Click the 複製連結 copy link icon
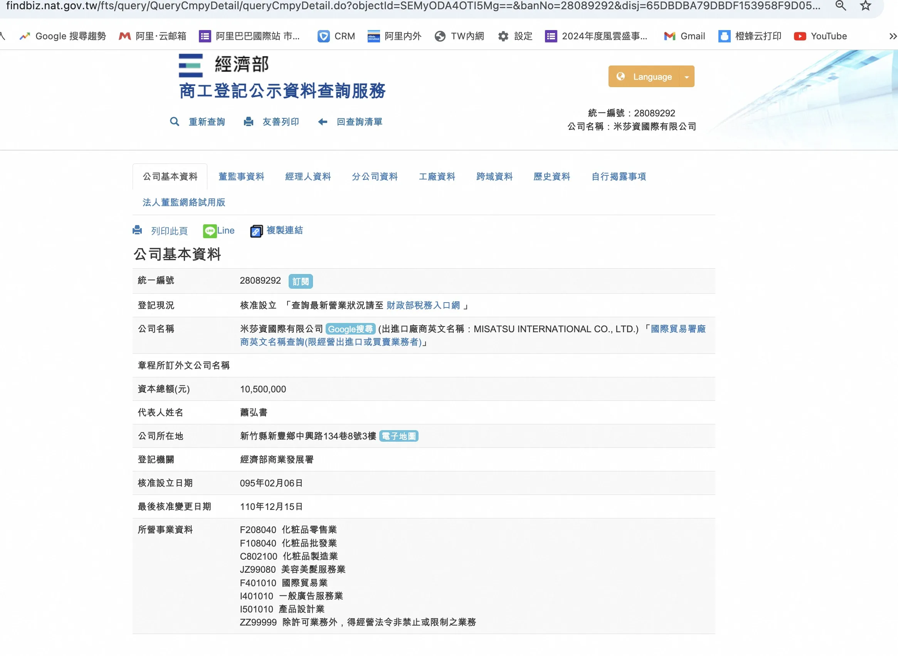The width and height of the screenshot is (898, 656). pos(256,231)
